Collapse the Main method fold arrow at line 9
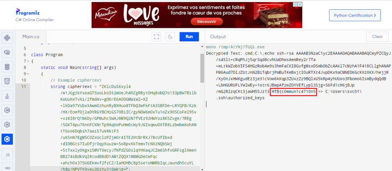Viewport: 392px width, 171px height. tap(28, 74)
